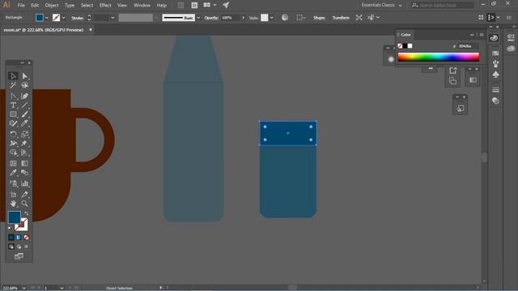Open the Edit menu
This screenshot has height=291, width=518.
[35, 6]
